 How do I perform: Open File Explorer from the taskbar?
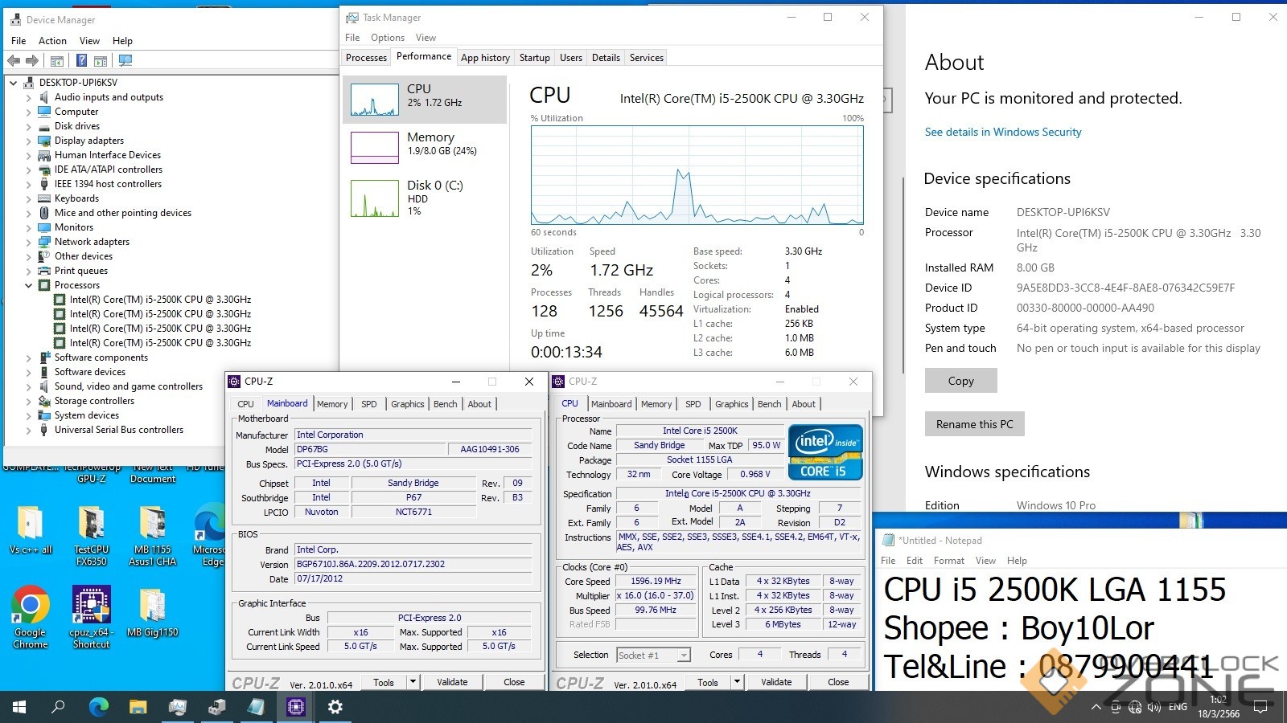pos(138,707)
